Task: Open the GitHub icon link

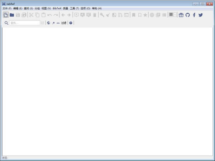Action: (x=187, y=15)
